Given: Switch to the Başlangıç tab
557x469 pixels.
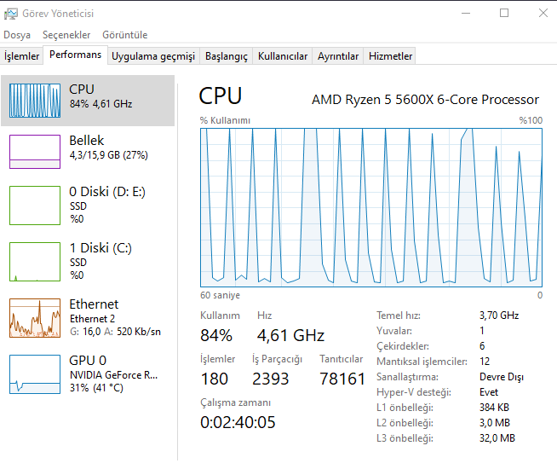Looking at the screenshot, I should [x=227, y=56].
